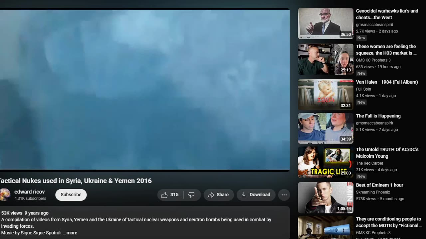Image resolution: width=426 pixels, height=239 pixels.
Task: Click description line 'A compilation of videos from Syria'
Action: tap(136, 220)
